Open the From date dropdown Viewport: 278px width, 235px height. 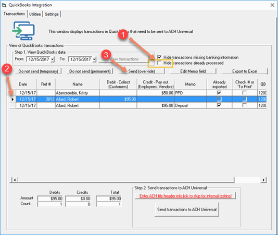tap(52, 59)
